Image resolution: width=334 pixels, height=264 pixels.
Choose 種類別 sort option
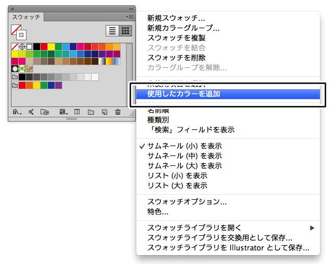point(158,120)
